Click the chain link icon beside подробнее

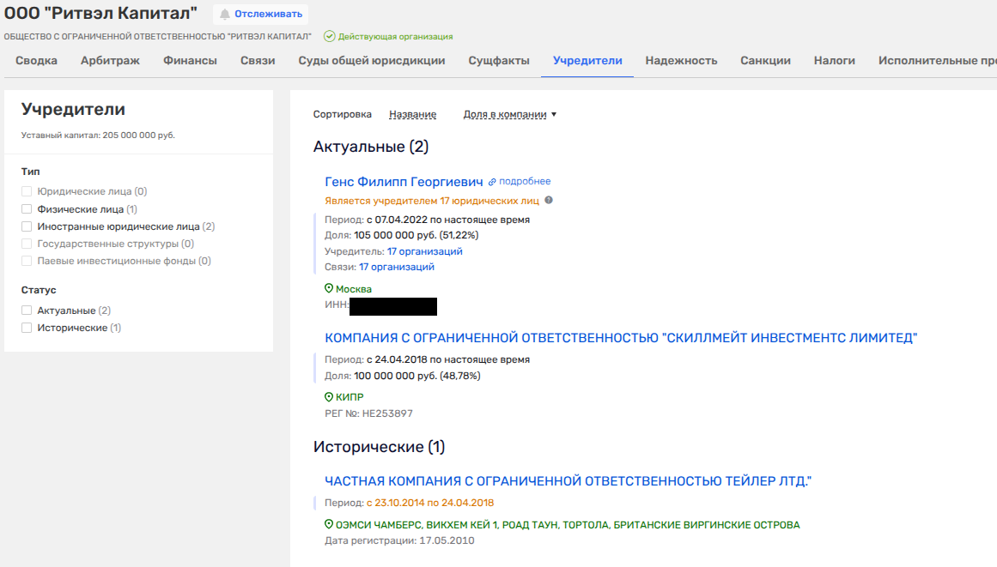click(x=492, y=182)
